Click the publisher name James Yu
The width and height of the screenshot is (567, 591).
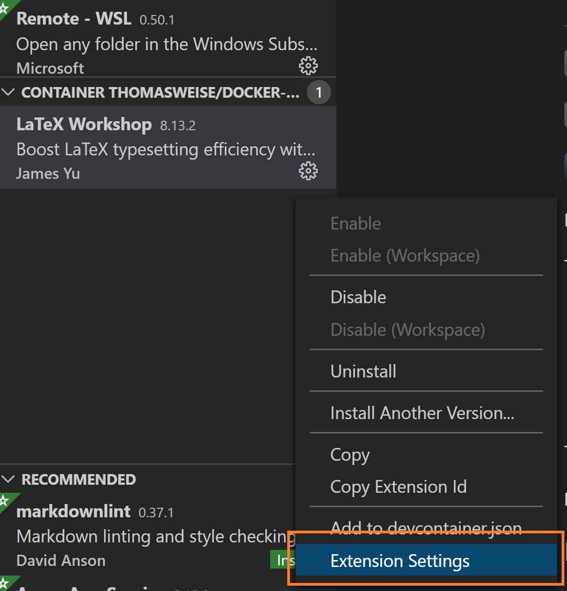[48, 174]
